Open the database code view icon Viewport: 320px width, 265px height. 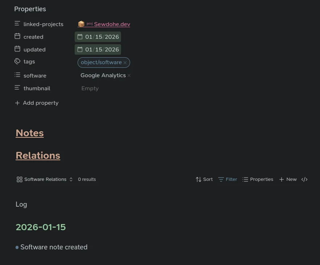(x=304, y=179)
